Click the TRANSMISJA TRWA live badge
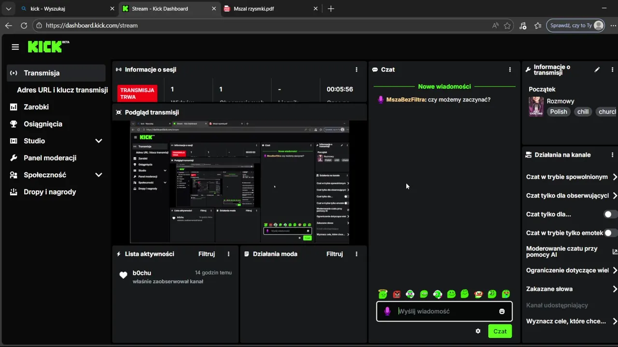 [x=137, y=93]
